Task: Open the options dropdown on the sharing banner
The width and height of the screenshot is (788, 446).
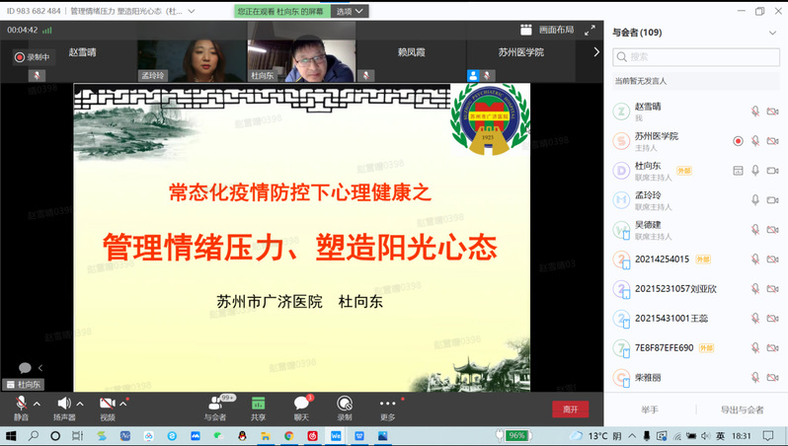Action: tap(350, 11)
